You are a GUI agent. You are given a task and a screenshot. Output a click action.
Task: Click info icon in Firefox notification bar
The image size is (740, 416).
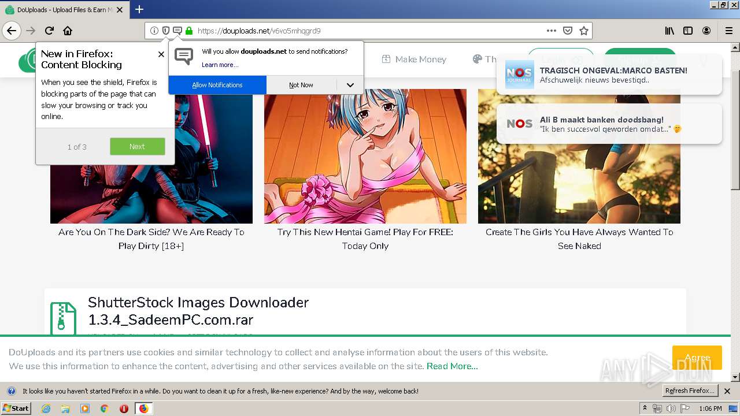point(11,391)
